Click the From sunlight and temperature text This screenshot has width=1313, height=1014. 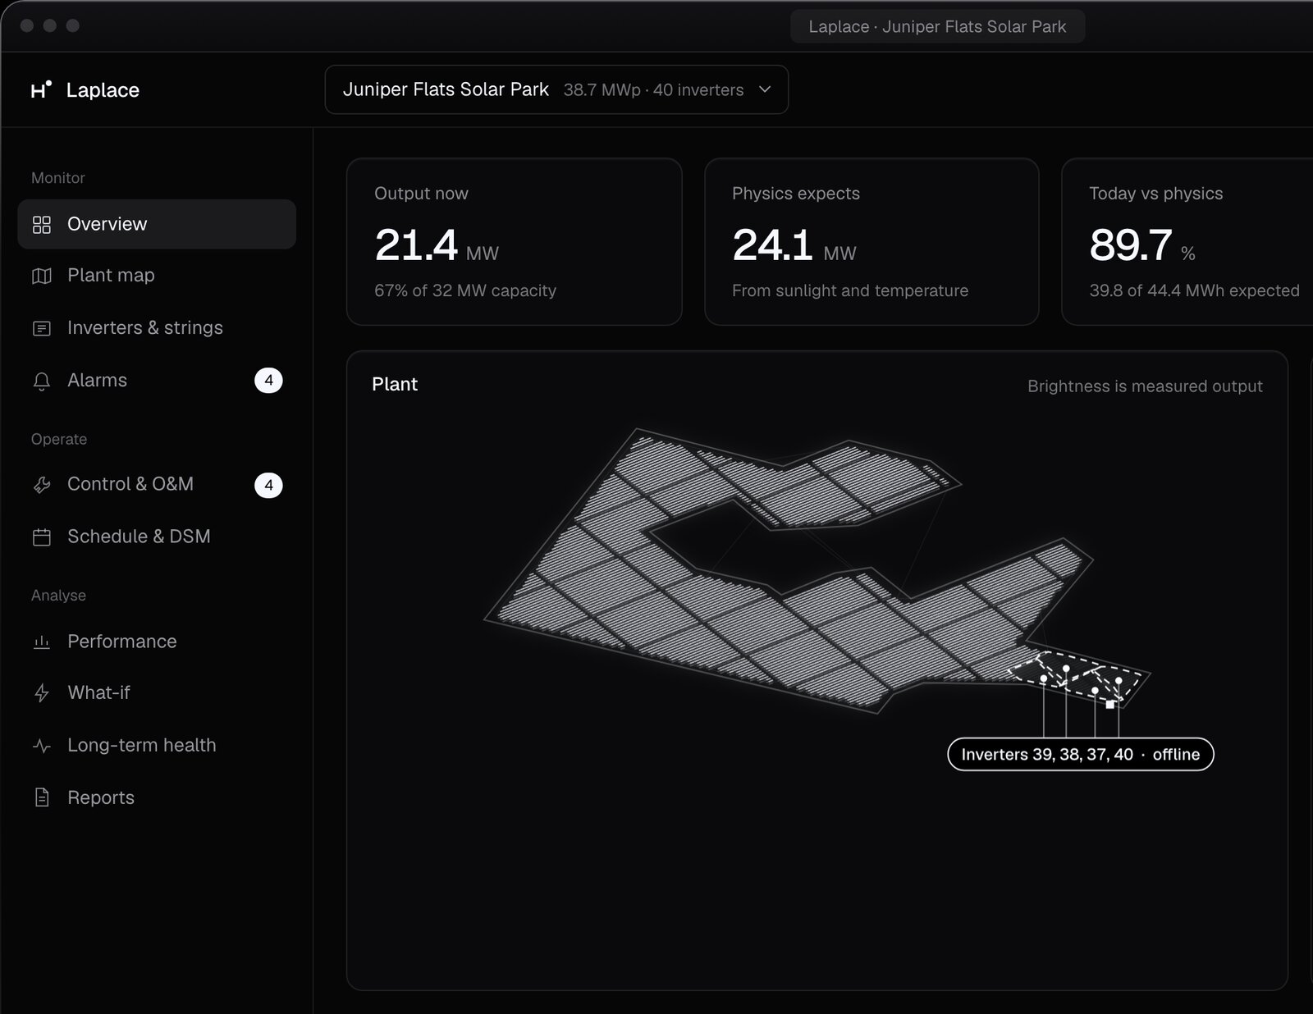[850, 290]
